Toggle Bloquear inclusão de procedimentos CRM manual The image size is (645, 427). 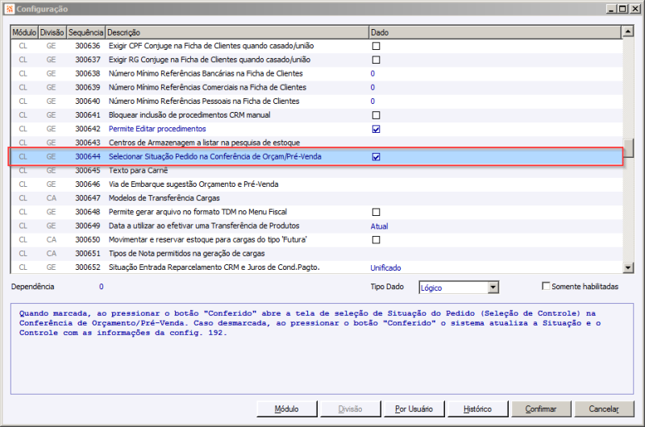point(376,115)
